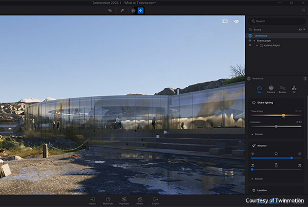
Task: Click the viewport eye view-settings icon
Action: click(236, 21)
